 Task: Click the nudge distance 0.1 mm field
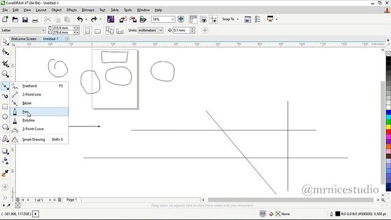coord(181,30)
